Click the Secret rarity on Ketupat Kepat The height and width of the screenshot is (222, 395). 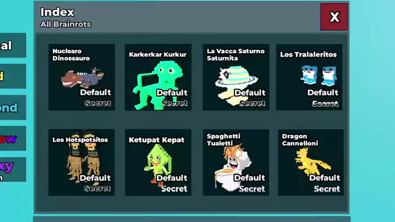[x=174, y=189]
